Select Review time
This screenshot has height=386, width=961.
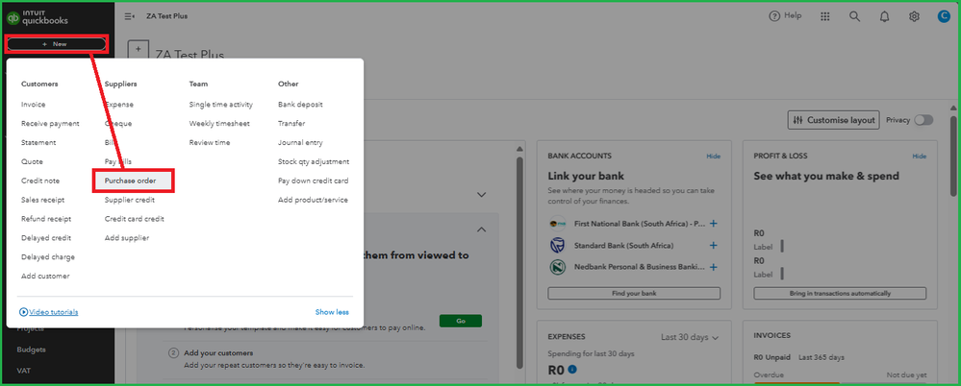(210, 142)
